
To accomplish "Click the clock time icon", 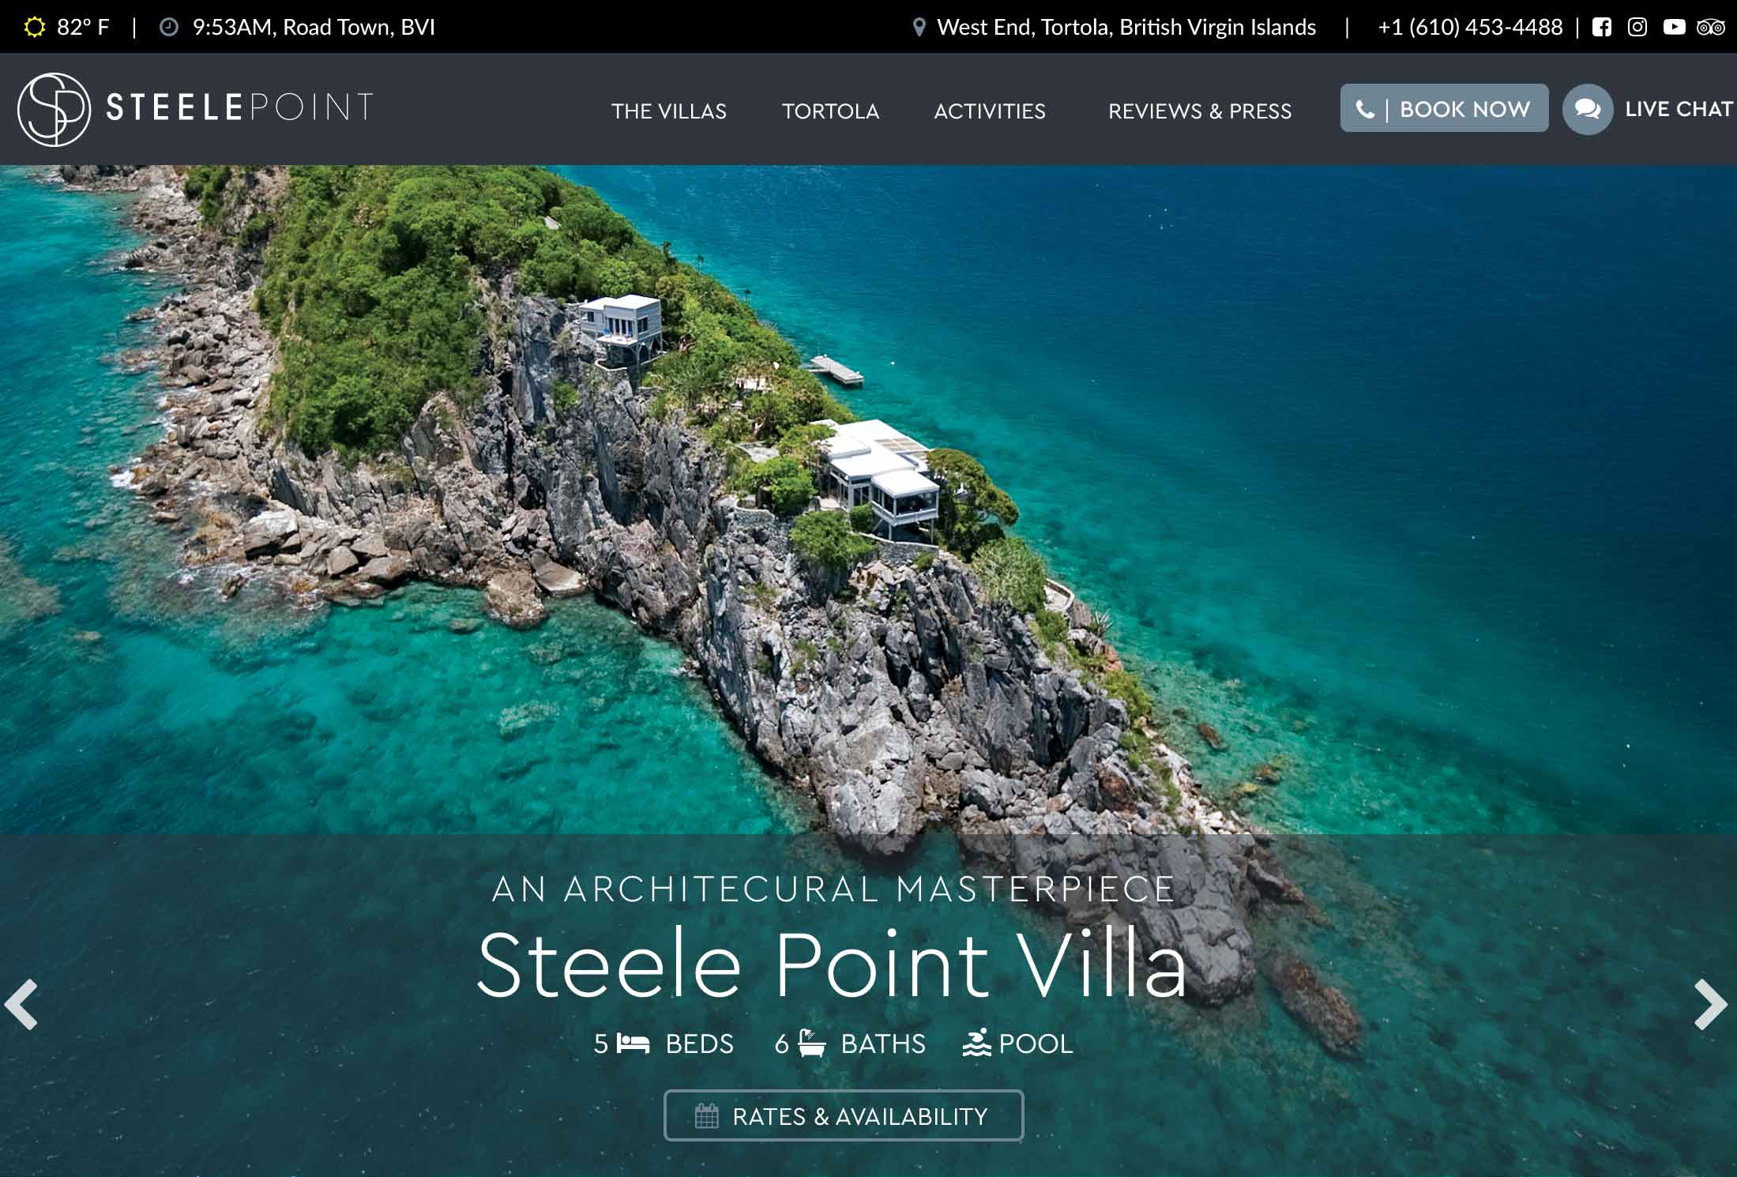I will tap(169, 28).
